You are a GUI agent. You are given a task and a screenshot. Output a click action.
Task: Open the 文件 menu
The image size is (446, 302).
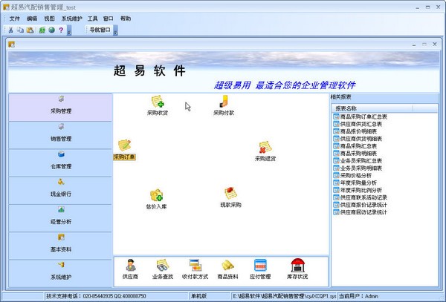[x=14, y=17]
